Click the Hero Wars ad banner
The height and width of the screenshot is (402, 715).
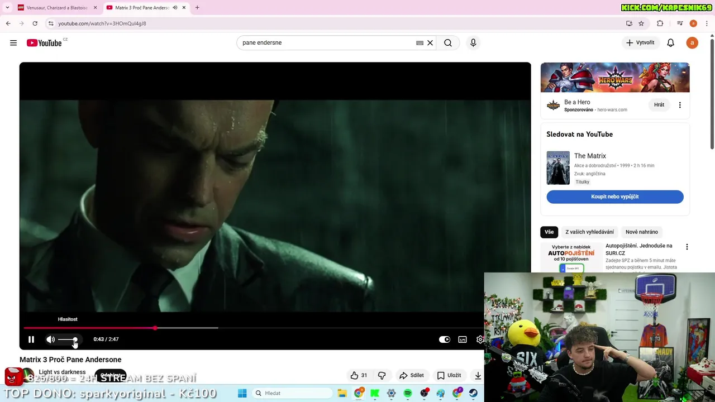click(x=615, y=77)
